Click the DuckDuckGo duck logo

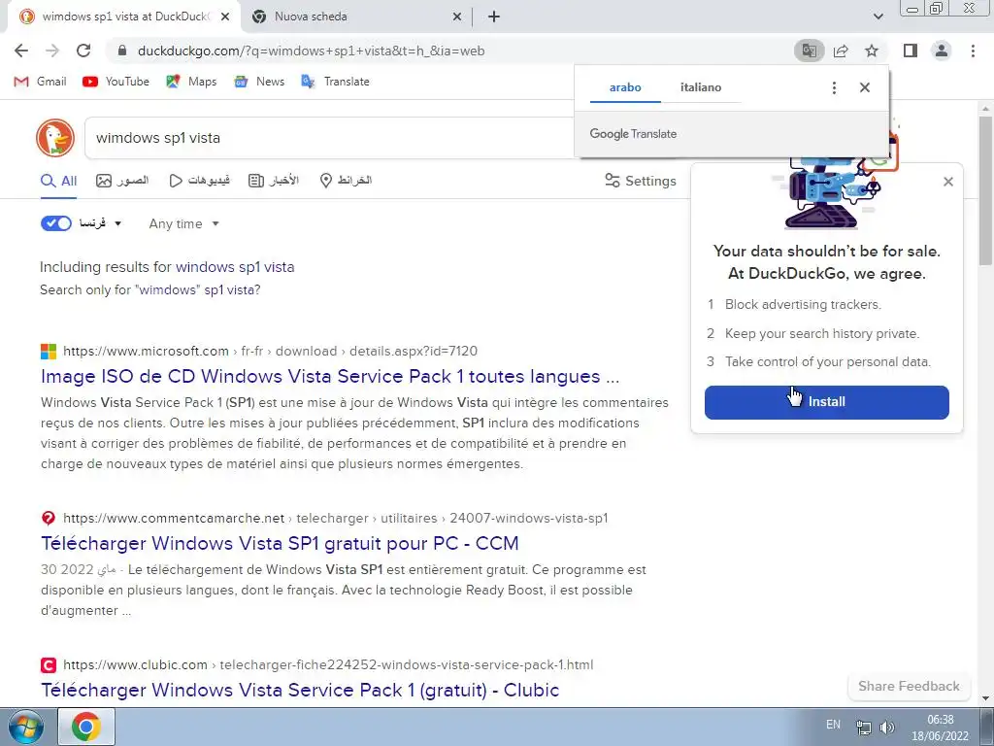(55, 138)
